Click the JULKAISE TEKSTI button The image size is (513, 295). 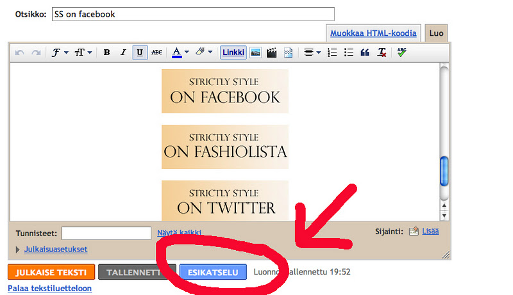point(51,272)
